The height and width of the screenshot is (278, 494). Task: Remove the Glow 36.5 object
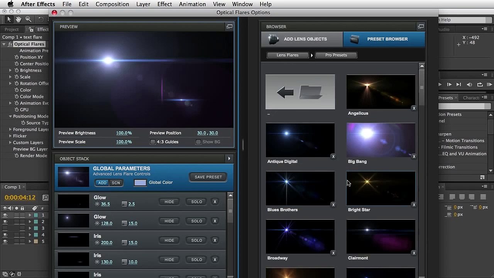tap(215, 202)
